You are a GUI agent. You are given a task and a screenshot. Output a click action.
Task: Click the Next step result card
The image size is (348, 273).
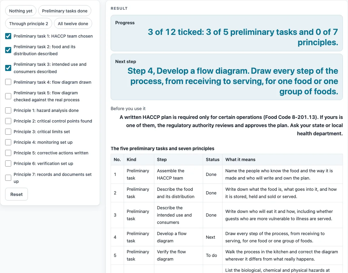click(227, 77)
